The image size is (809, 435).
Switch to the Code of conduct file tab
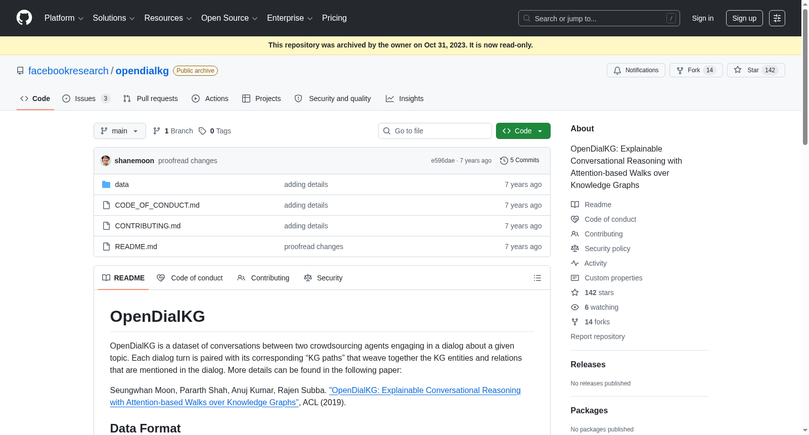pos(190,278)
